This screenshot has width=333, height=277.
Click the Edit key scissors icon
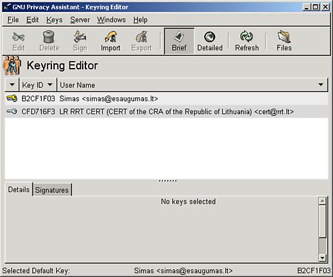[x=18, y=37]
